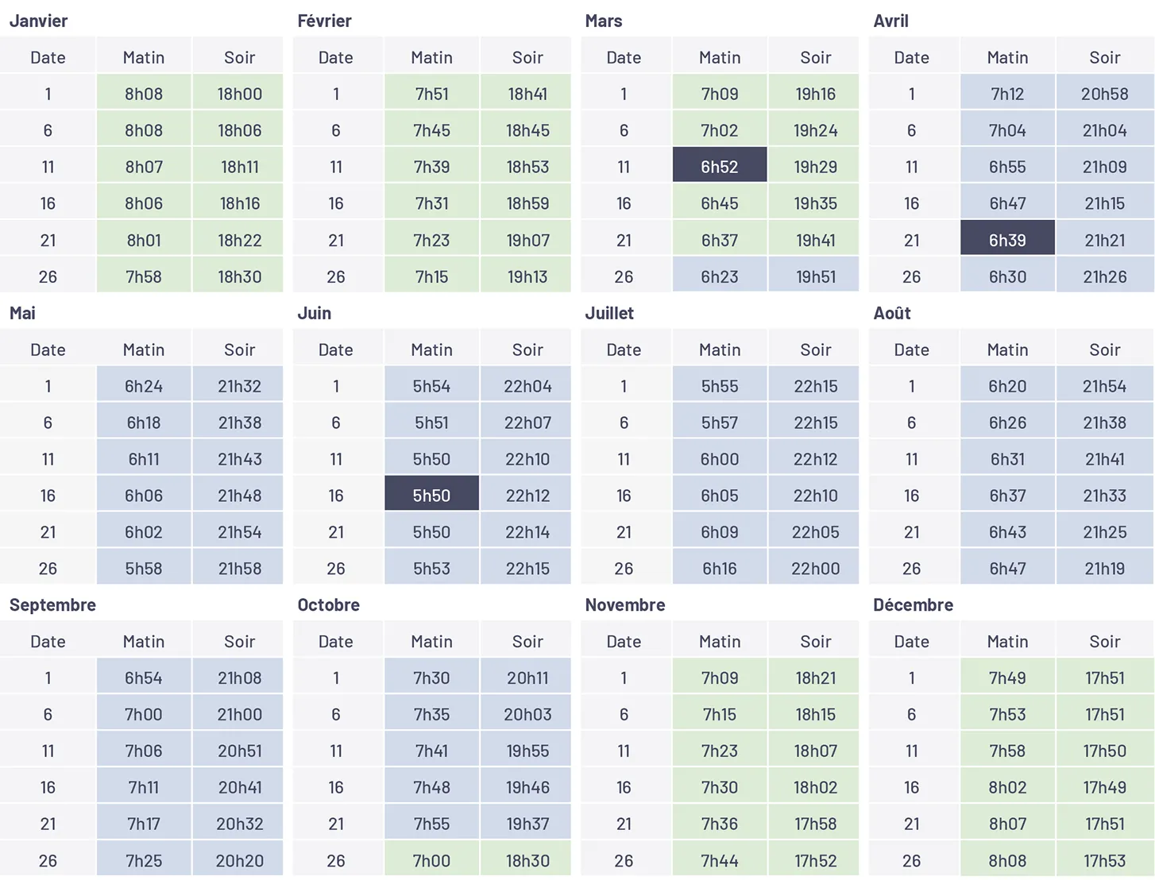Click the Date column header under Novembre
The height and width of the screenshot is (880, 1155).
(x=624, y=642)
